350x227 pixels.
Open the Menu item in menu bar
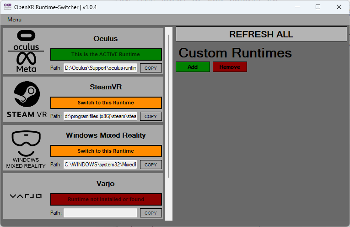click(14, 20)
